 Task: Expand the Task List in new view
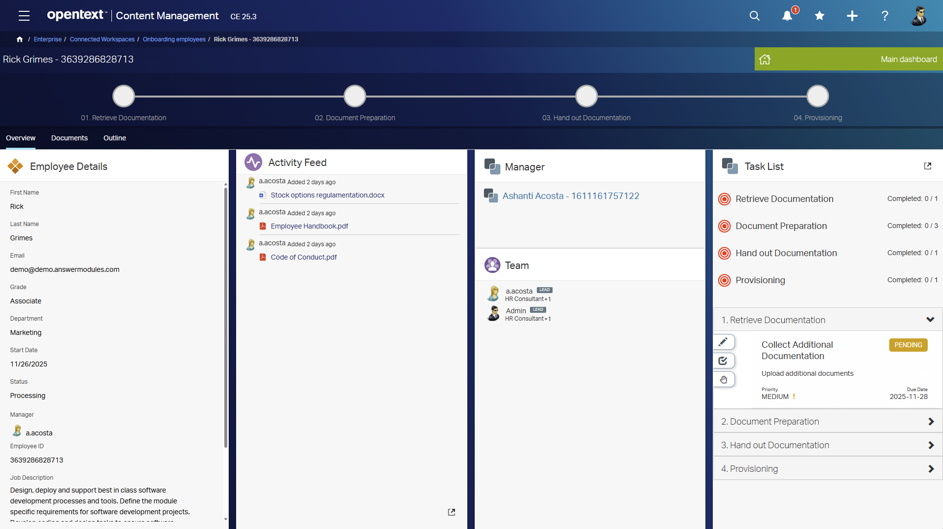(927, 166)
